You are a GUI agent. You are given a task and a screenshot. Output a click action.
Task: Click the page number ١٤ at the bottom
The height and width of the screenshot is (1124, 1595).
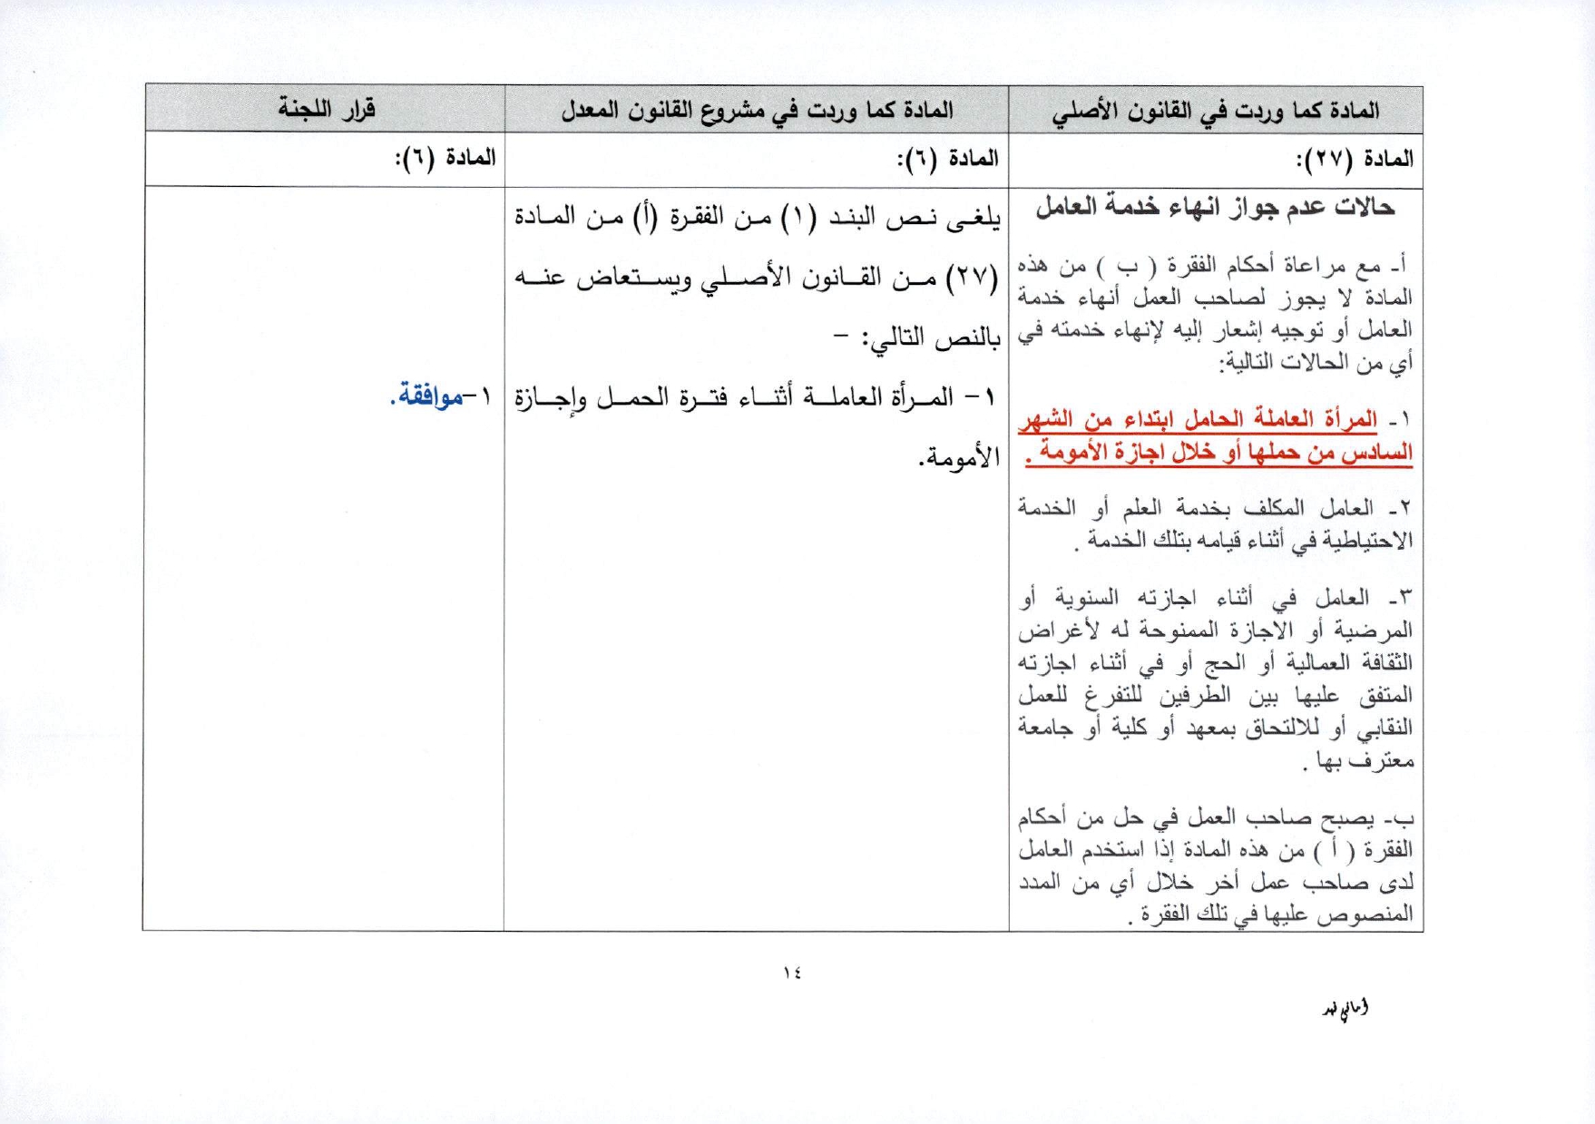click(x=791, y=973)
